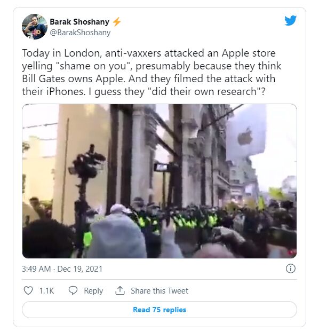The image size is (319, 332).
Task: Open the Read 75 replies button
Action: click(x=159, y=310)
